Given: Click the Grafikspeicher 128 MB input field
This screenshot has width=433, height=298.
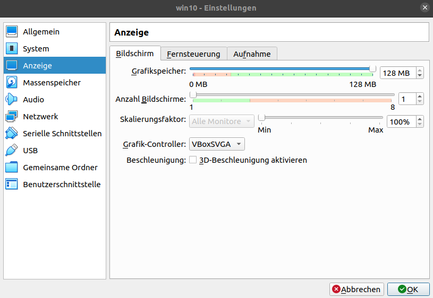Looking at the screenshot, I should pos(397,73).
